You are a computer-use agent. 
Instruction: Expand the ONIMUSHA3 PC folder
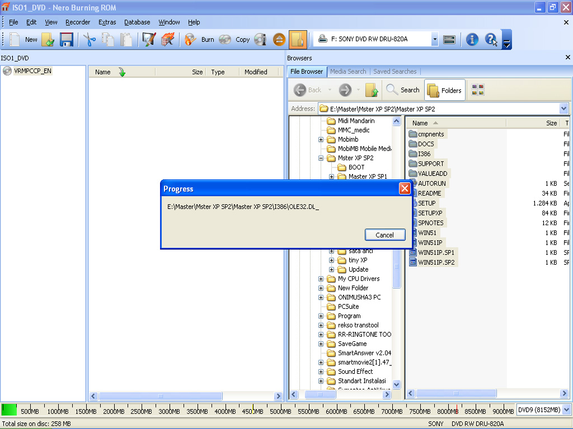[321, 297]
